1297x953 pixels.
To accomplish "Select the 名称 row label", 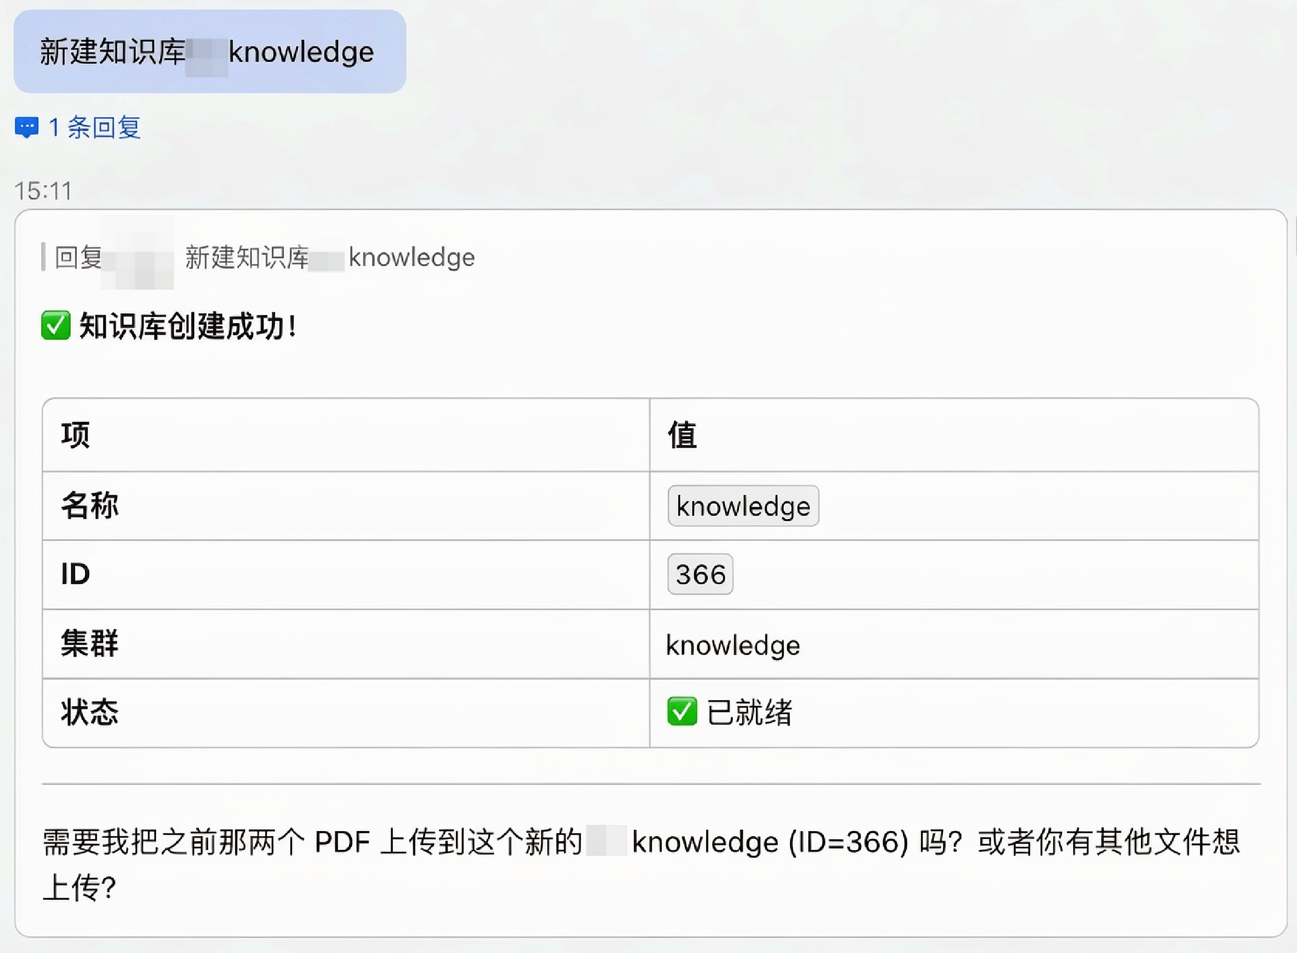I will tap(90, 506).
